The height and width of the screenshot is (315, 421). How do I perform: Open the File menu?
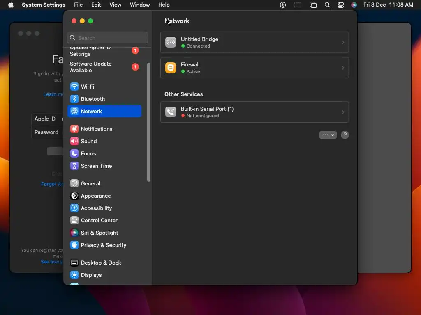click(x=79, y=5)
